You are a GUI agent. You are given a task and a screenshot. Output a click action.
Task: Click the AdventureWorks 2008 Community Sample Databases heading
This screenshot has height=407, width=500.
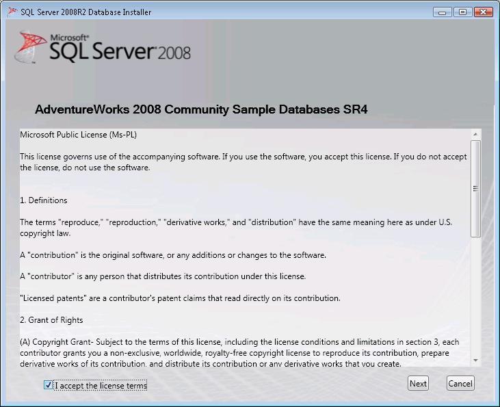[x=201, y=109]
